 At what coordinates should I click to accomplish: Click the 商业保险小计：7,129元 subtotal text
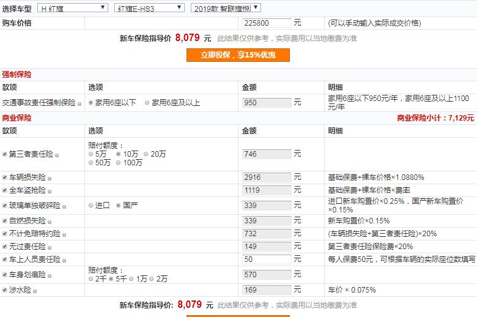point(435,118)
